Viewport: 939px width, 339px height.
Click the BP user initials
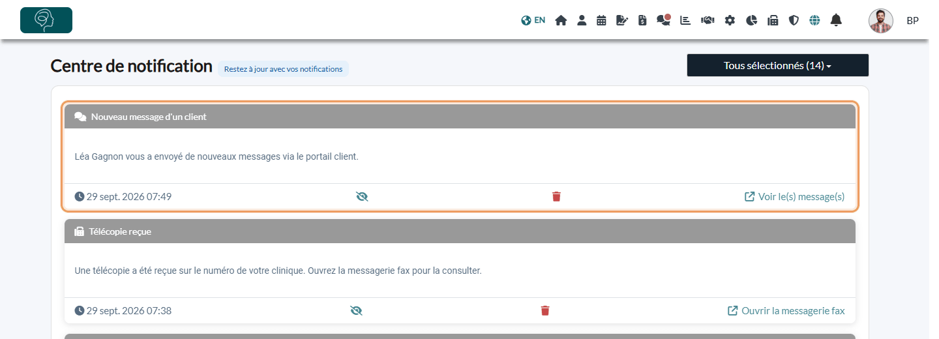tap(912, 21)
